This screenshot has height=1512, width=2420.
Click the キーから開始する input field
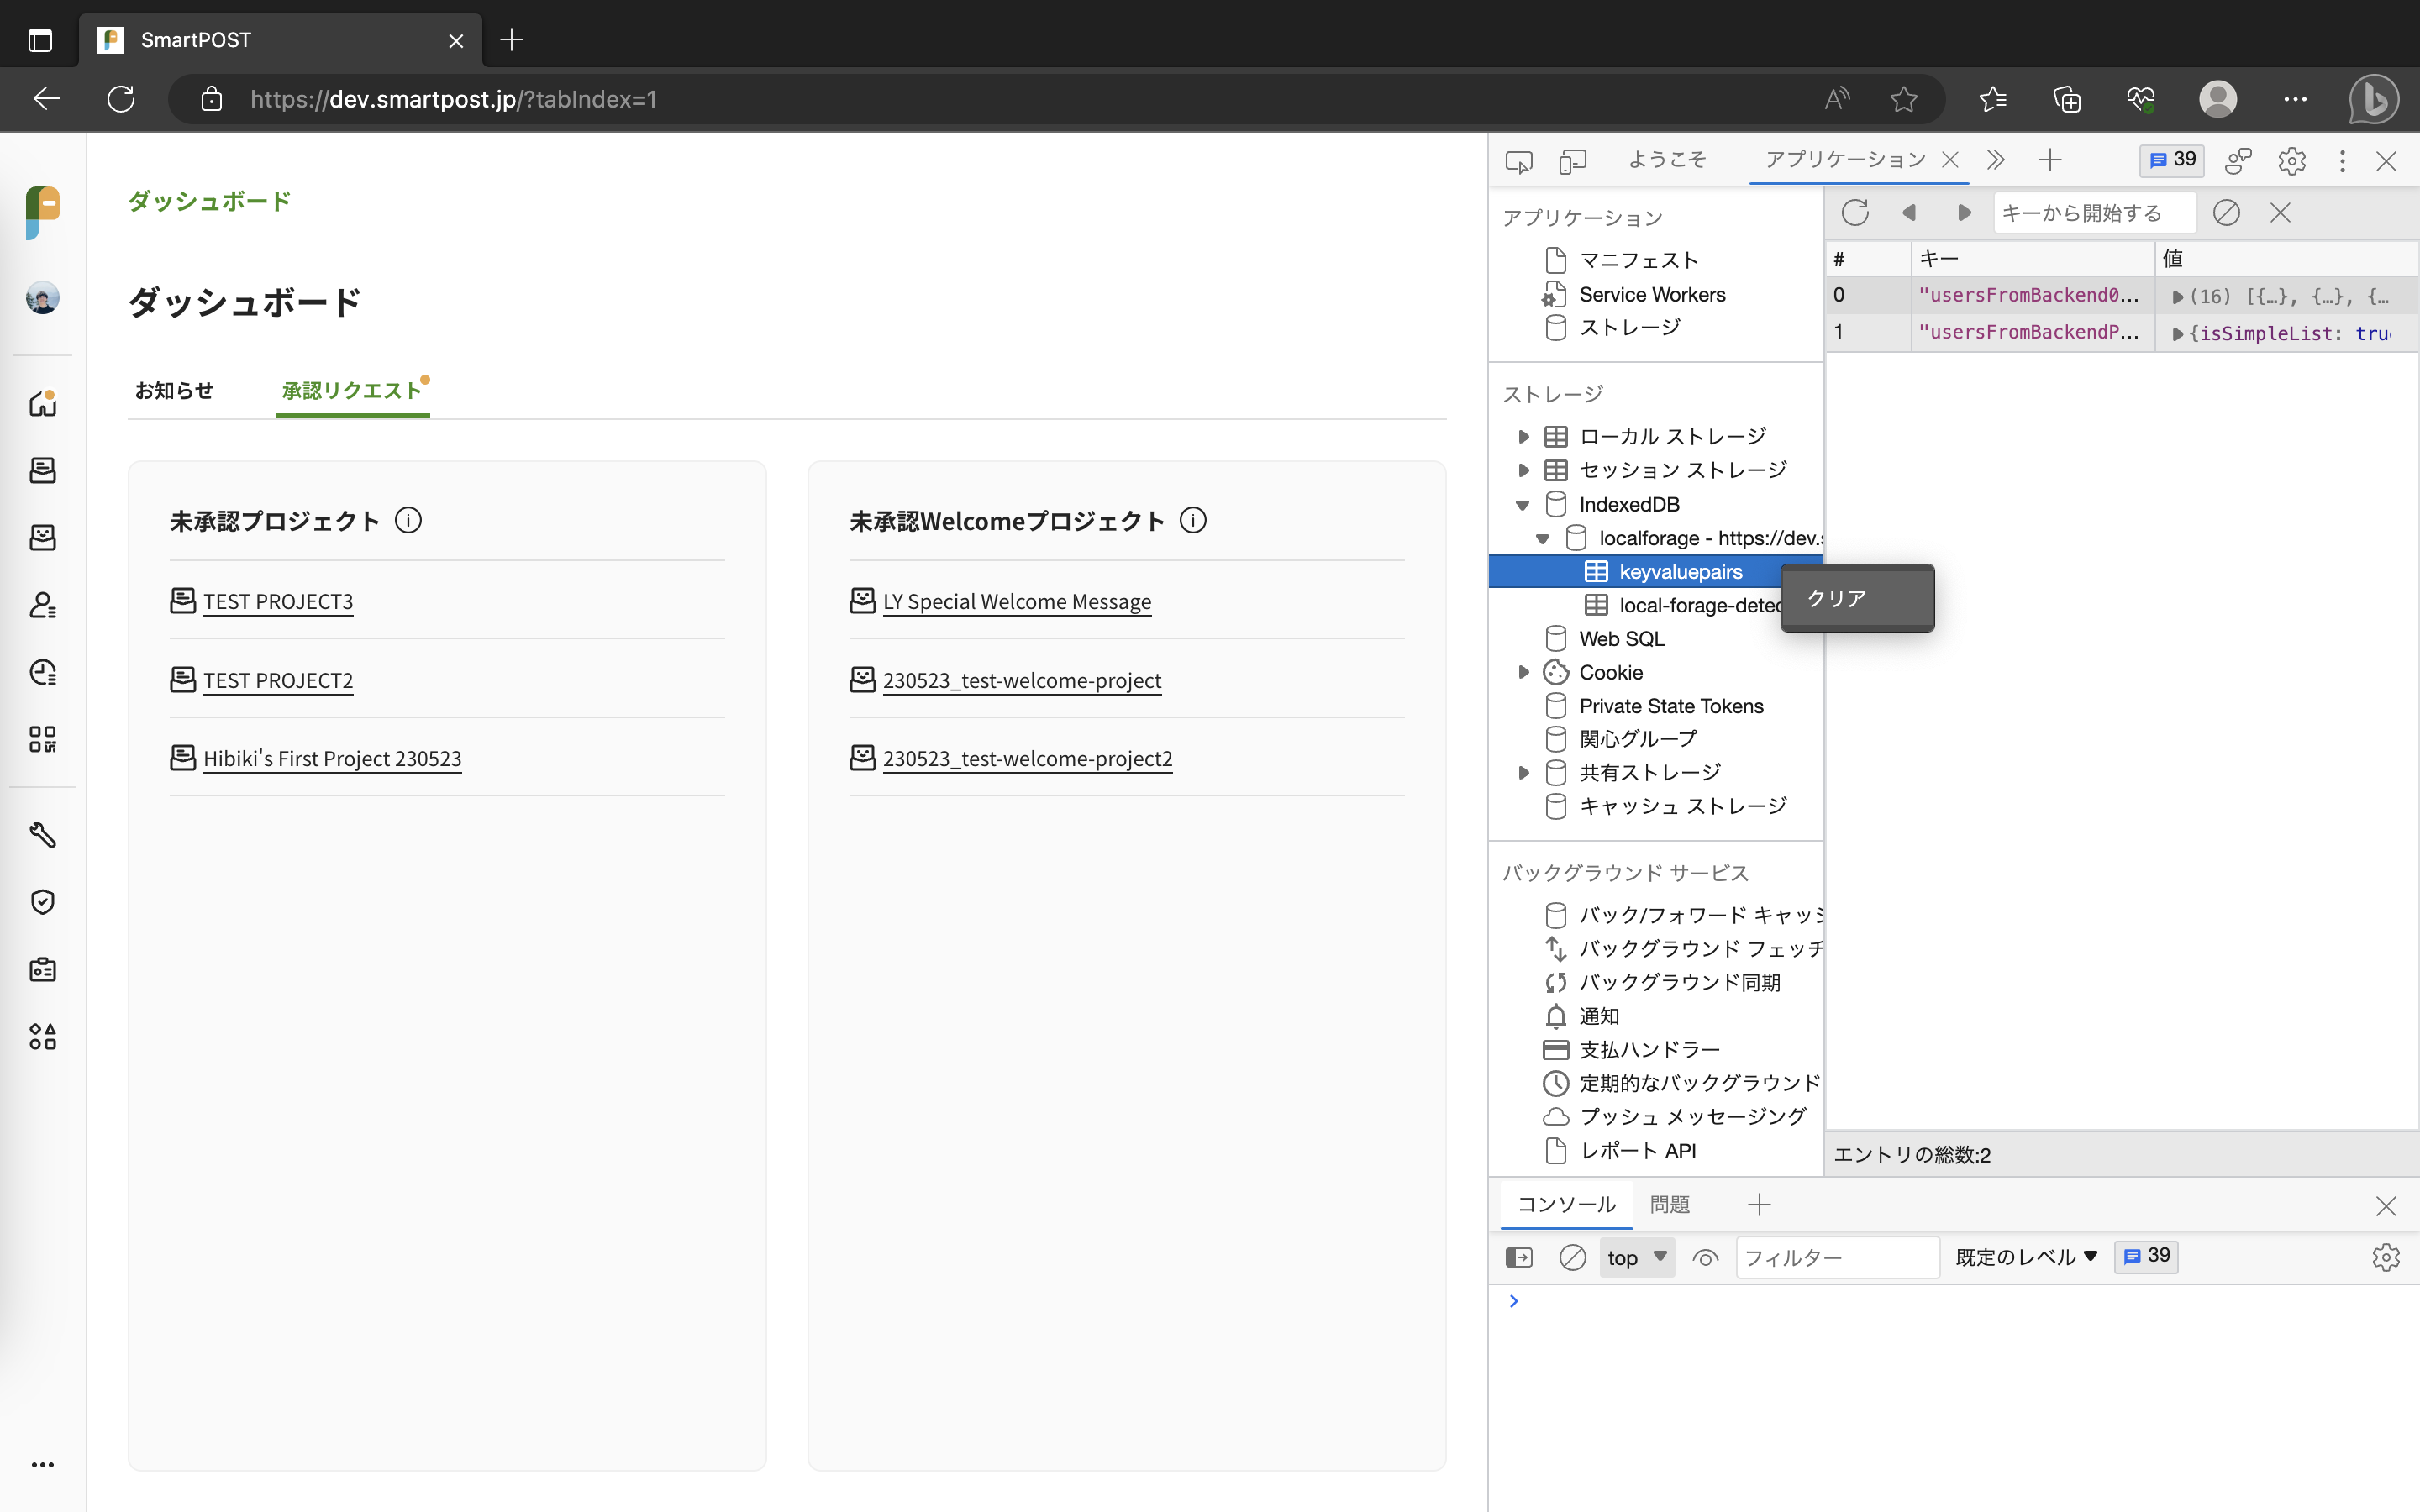tap(2093, 213)
